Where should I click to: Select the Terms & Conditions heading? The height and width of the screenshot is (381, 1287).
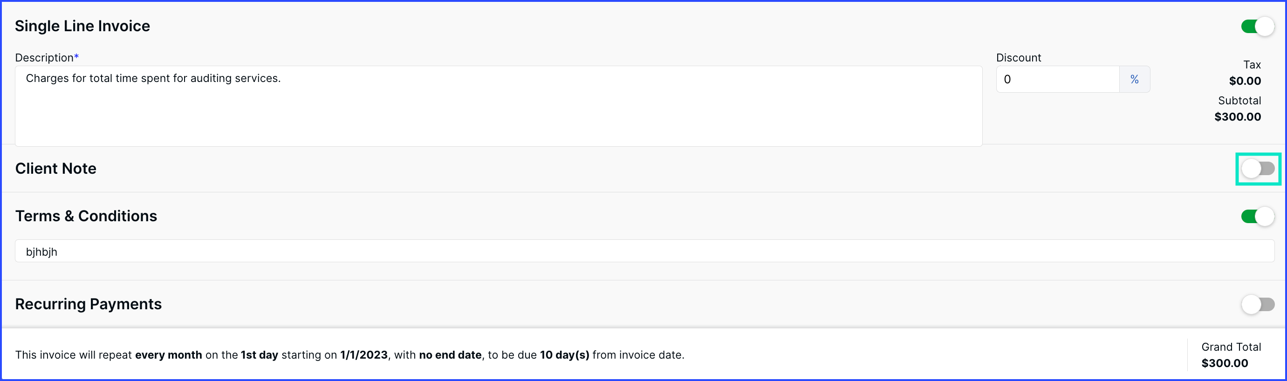tap(86, 216)
